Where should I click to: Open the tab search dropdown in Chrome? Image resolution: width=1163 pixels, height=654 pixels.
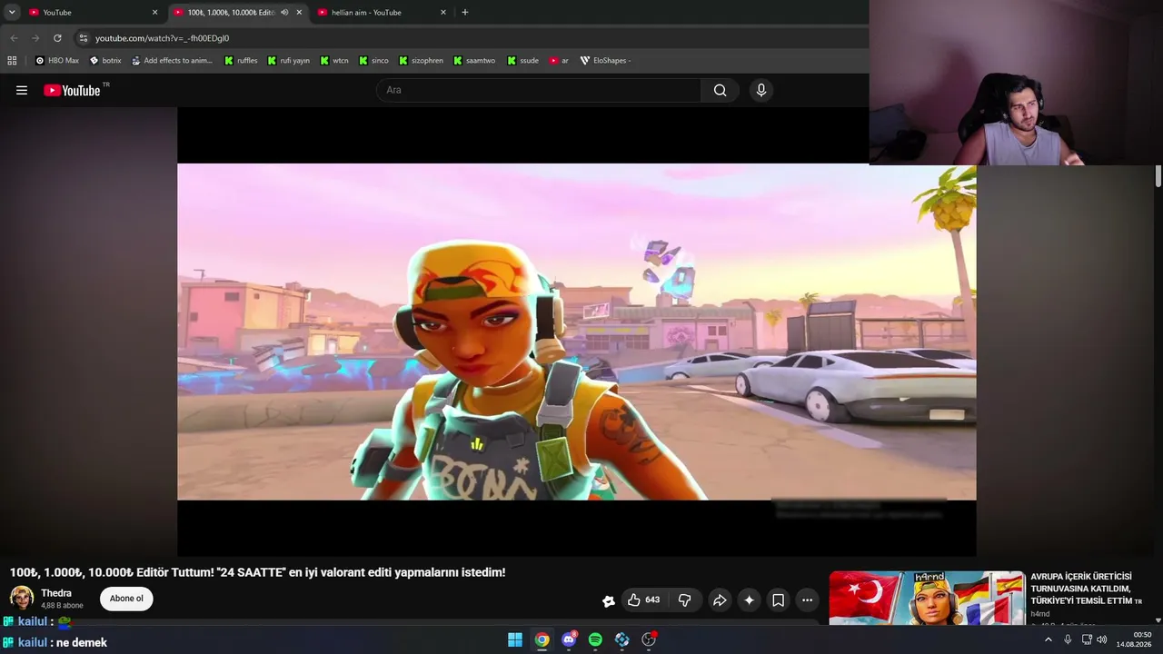pyautogui.click(x=12, y=13)
